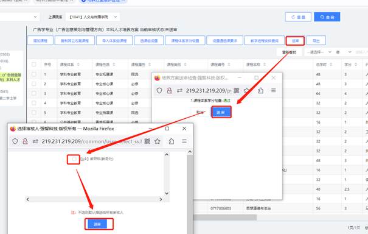Image resolution: width=368 pixels, height=234 pixels.
Task: Sort the 课程性质 column
Action: [114, 65]
